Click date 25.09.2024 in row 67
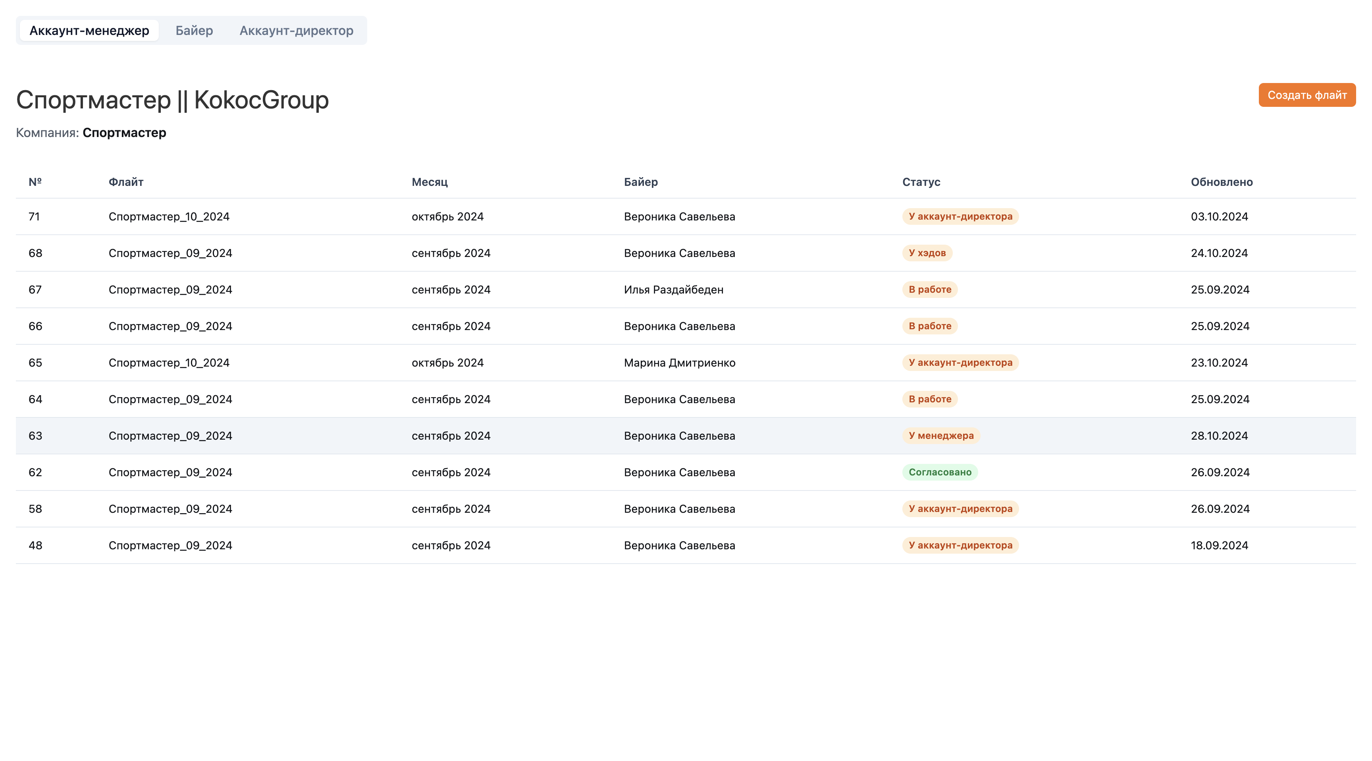The height and width of the screenshot is (761, 1372). pyautogui.click(x=1220, y=290)
